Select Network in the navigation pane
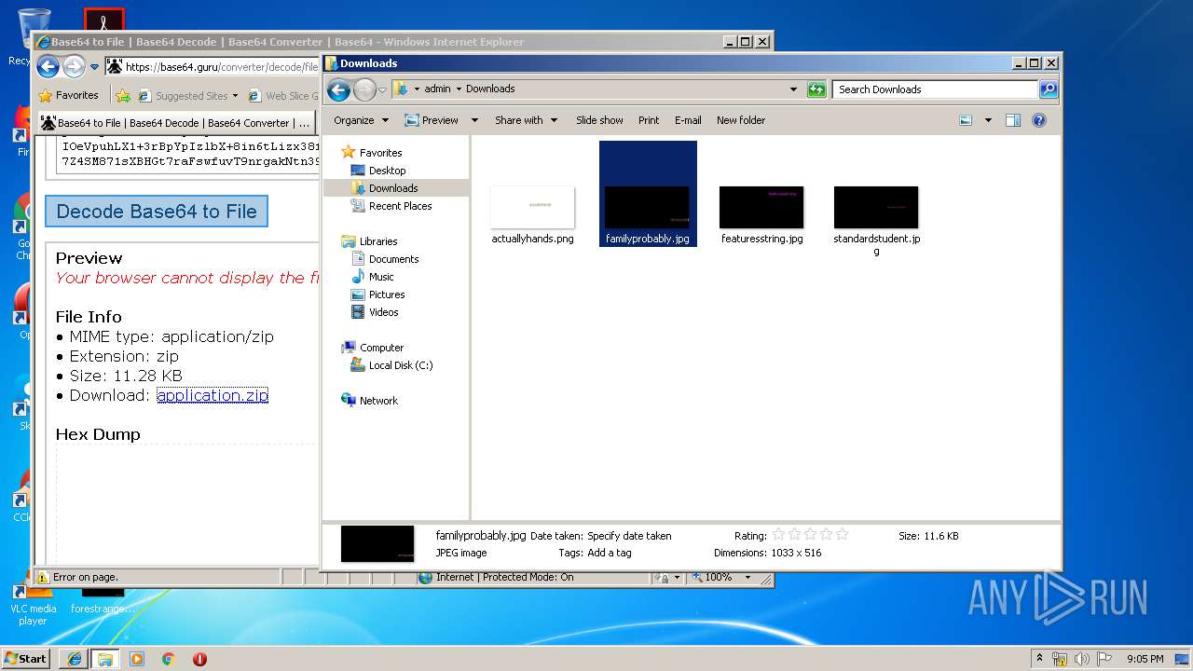The height and width of the screenshot is (671, 1193). (x=378, y=401)
